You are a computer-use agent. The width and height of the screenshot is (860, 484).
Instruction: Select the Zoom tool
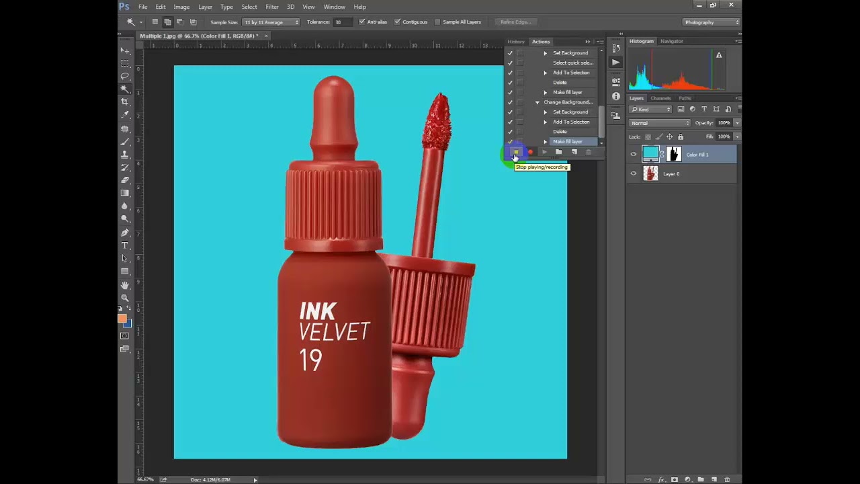[125, 298]
